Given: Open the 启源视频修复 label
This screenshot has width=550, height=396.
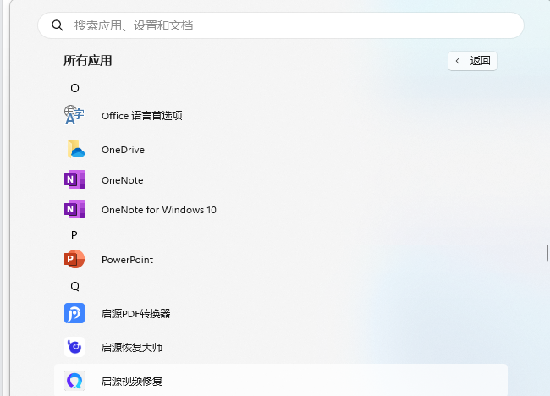Looking at the screenshot, I should 132,381.
